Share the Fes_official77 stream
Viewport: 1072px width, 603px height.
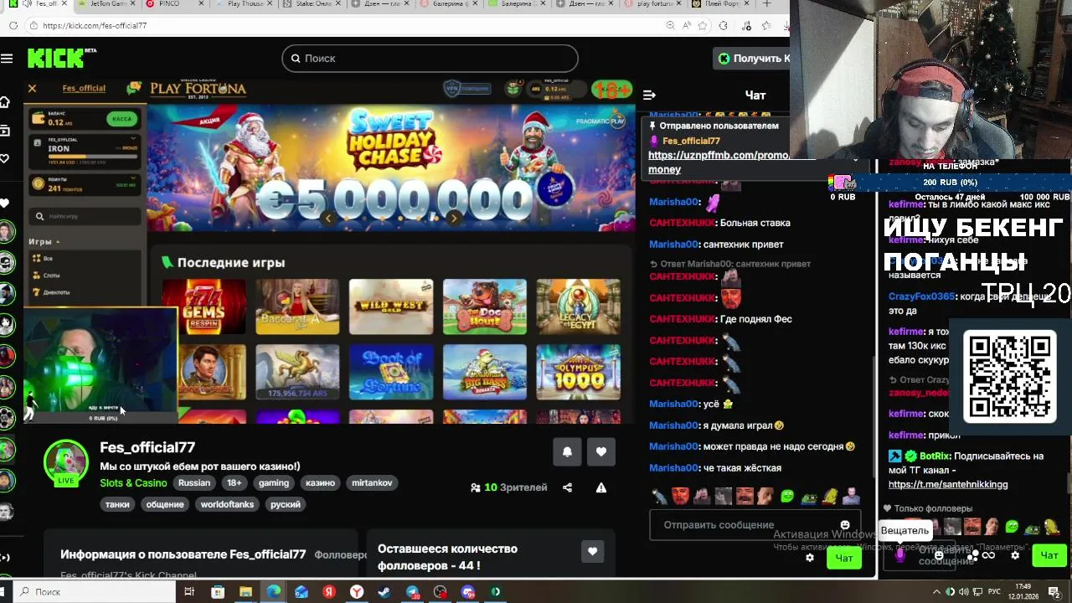567,487
